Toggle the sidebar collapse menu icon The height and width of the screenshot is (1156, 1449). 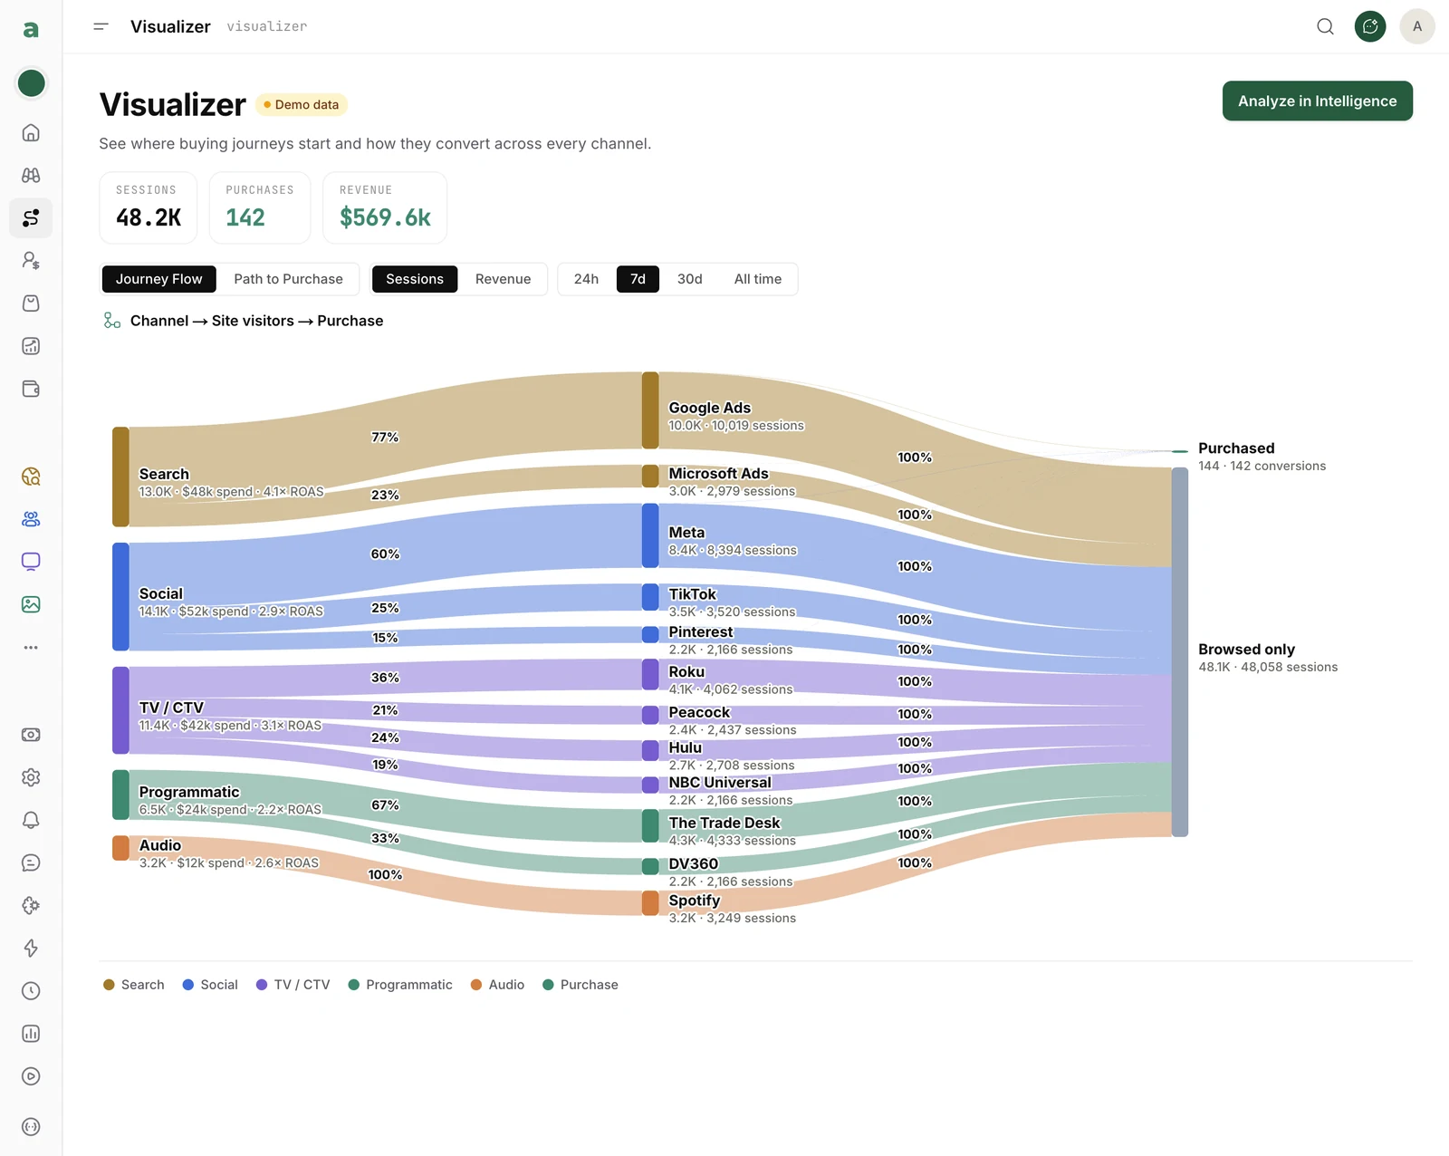point(101,26)
